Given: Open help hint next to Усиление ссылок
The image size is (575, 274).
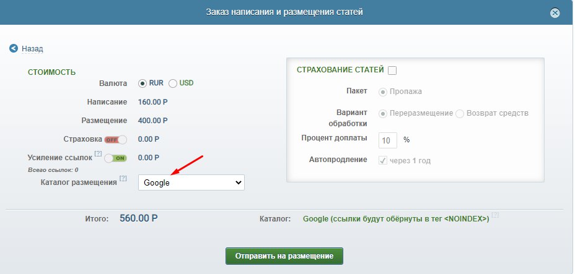Looking at the screenshot, I should pos(98,153).
